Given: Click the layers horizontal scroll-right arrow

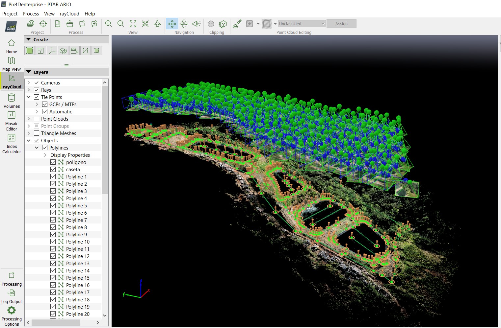Looking at the screenshot, I should click(x=98, y=323).
